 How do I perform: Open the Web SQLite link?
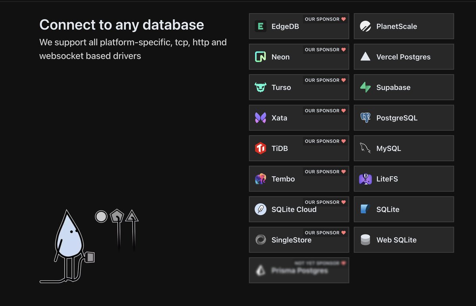(404, 240)
